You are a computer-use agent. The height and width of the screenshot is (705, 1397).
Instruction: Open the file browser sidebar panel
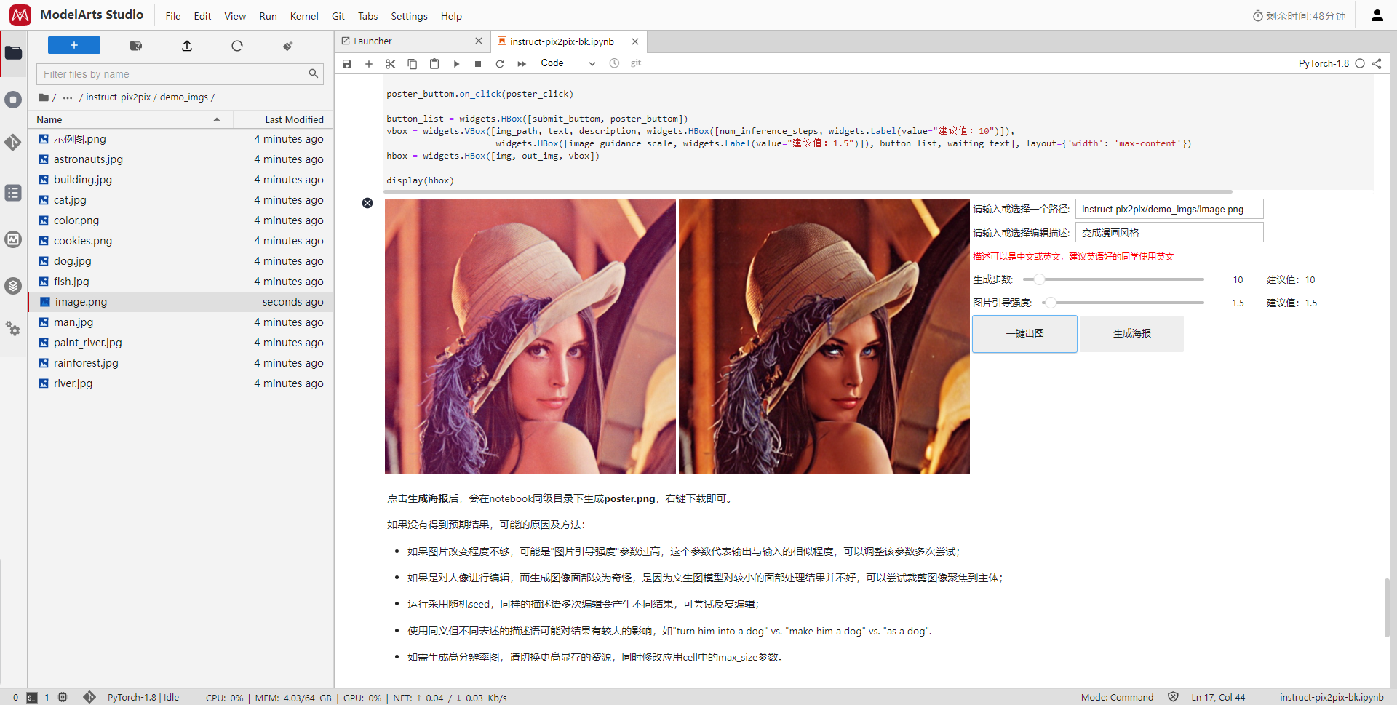pyautogui.click(x=13, y=53)
